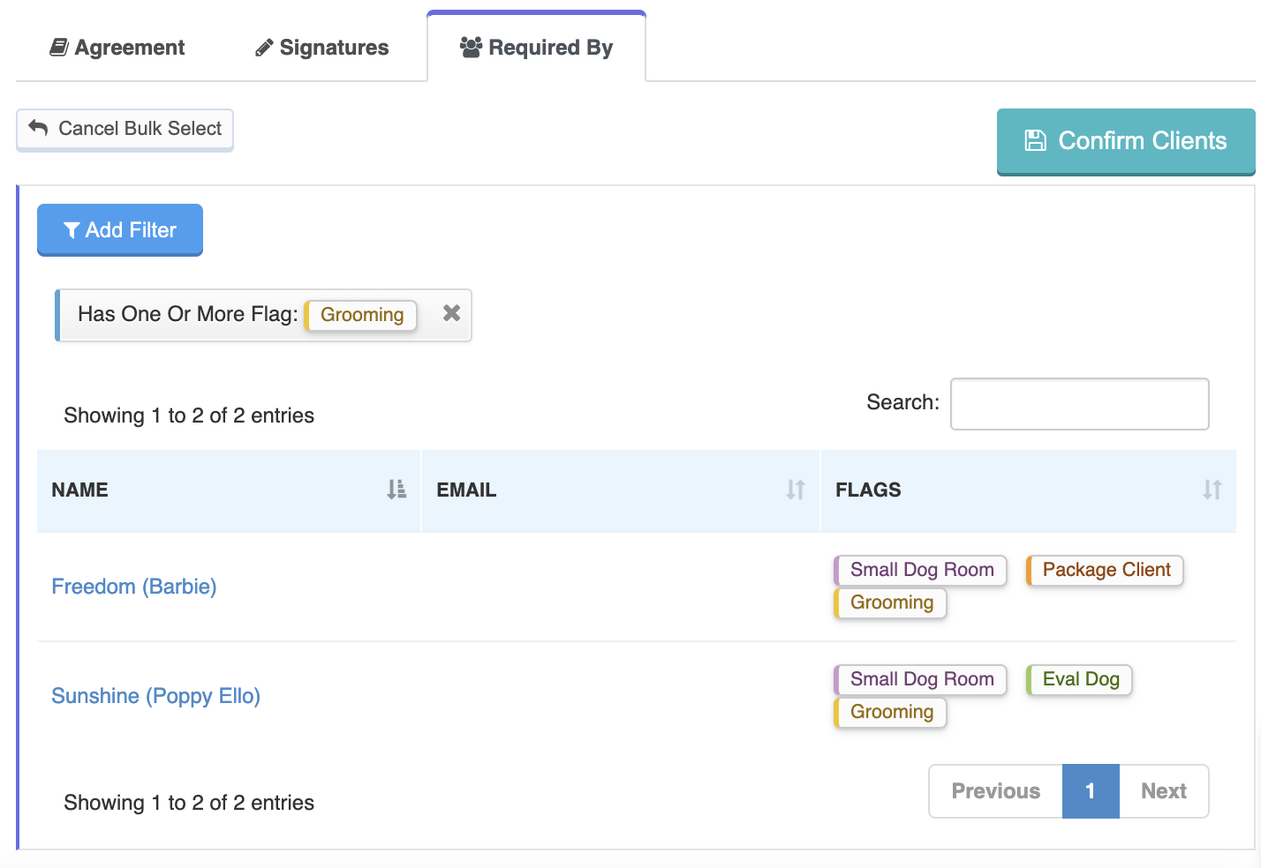
Task: Click the Add Filter button
Action: pyautogui.click(x=120, y=229)
